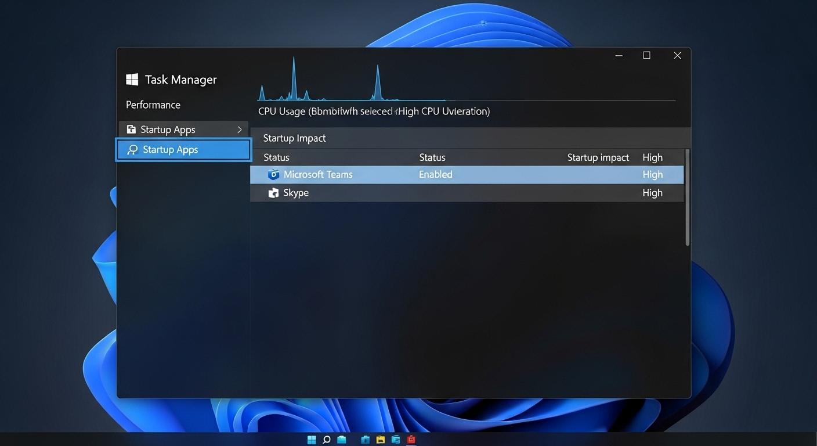Toggle Microsoft Teams startup status from Enabled
This screenshot has height=446, width=817.
coord(435,174)
